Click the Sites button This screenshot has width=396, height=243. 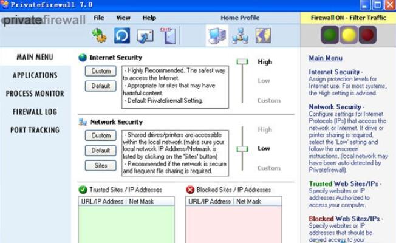coord(101,166)
